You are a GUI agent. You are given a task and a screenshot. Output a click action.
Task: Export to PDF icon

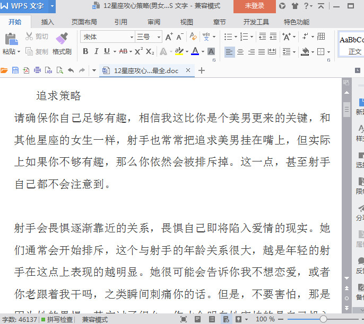coord(26,70)
